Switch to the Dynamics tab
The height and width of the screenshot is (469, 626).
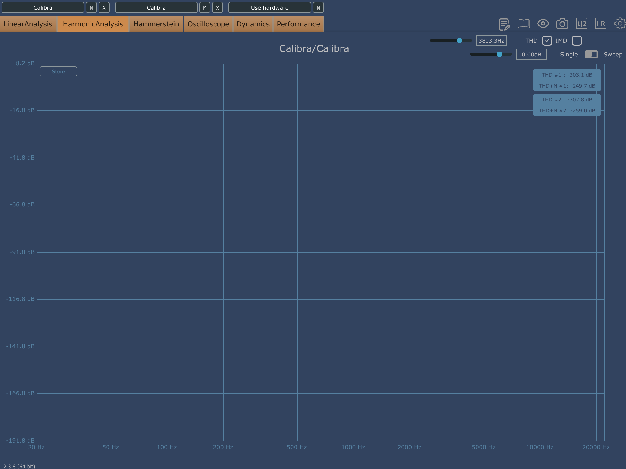pyautogui.click(x=253, y=24)
